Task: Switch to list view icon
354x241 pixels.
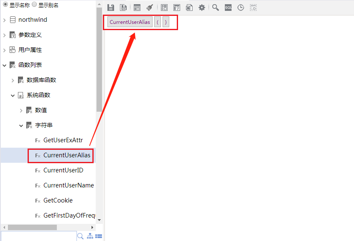Action: (99, 236)
